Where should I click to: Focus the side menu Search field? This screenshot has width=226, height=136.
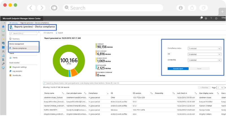point(23,33)
